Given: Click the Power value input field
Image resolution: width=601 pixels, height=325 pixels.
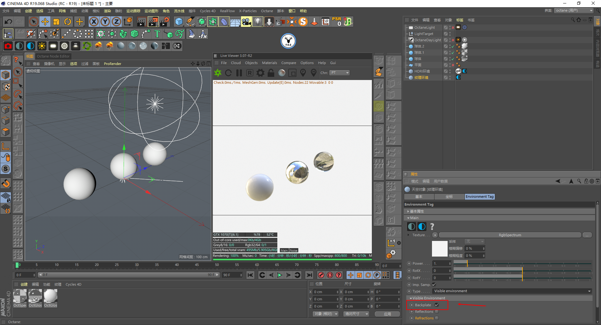Looking at the screenshot, I should (x=441, y=263).
